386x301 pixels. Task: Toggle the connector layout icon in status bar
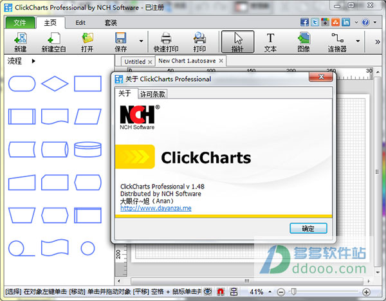[x=234, y=291]
